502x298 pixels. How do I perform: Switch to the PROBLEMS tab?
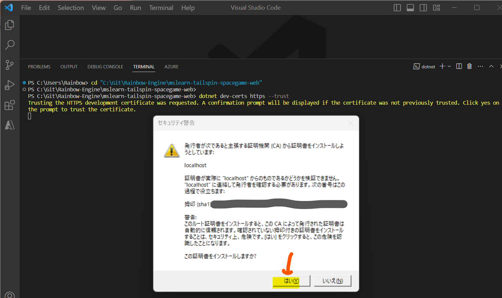pyautogui.click(x=39, y=67)
